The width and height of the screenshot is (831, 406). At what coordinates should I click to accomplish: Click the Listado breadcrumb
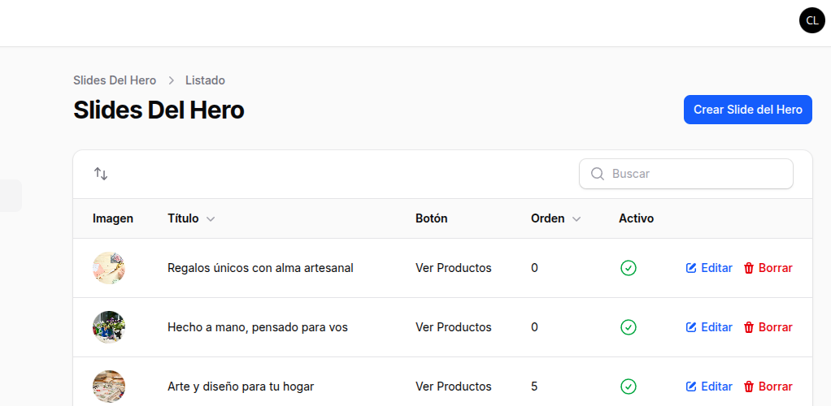(205, 80)
